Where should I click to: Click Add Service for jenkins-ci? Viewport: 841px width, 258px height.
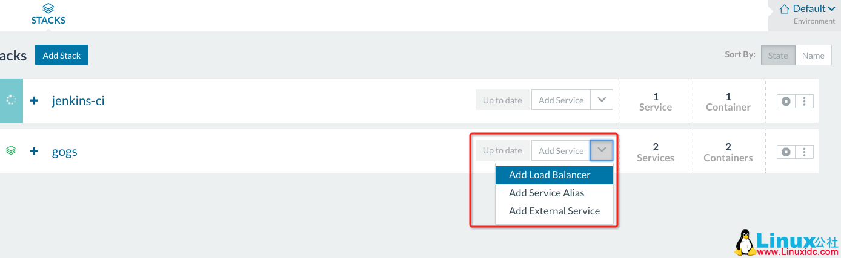pyautogui.click(x=561, y=100)
